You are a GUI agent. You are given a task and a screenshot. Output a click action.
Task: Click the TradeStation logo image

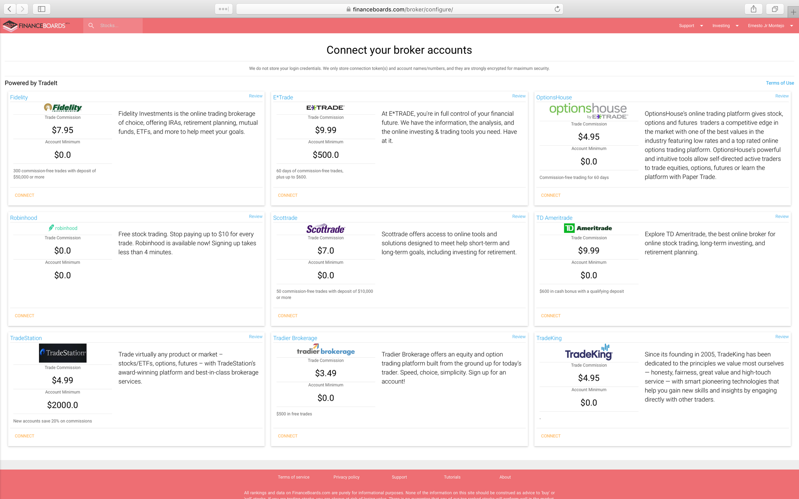click(x=63, y=353)
